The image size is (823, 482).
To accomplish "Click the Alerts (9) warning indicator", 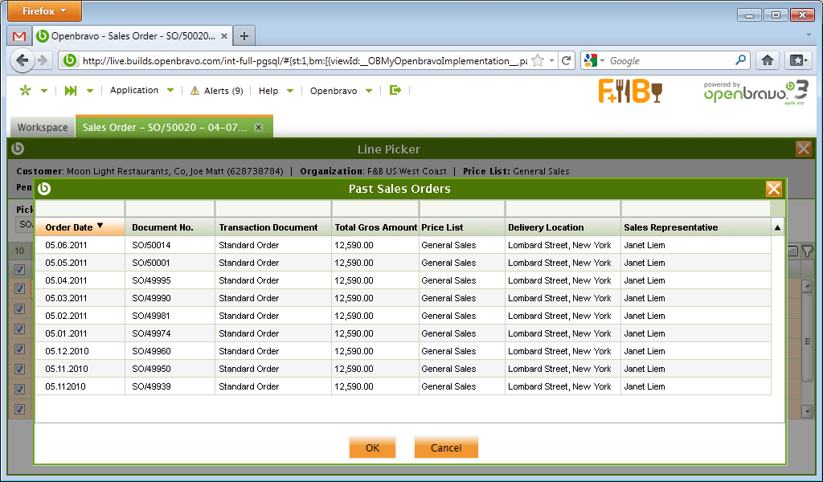I will click(216, 91).
